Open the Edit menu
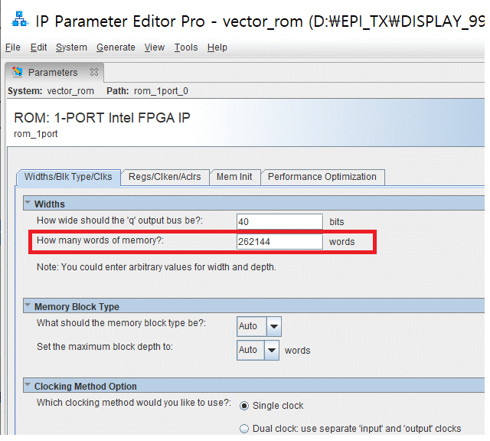The width and height of the screenshot is (490, 441). click(x=38, y=47)
